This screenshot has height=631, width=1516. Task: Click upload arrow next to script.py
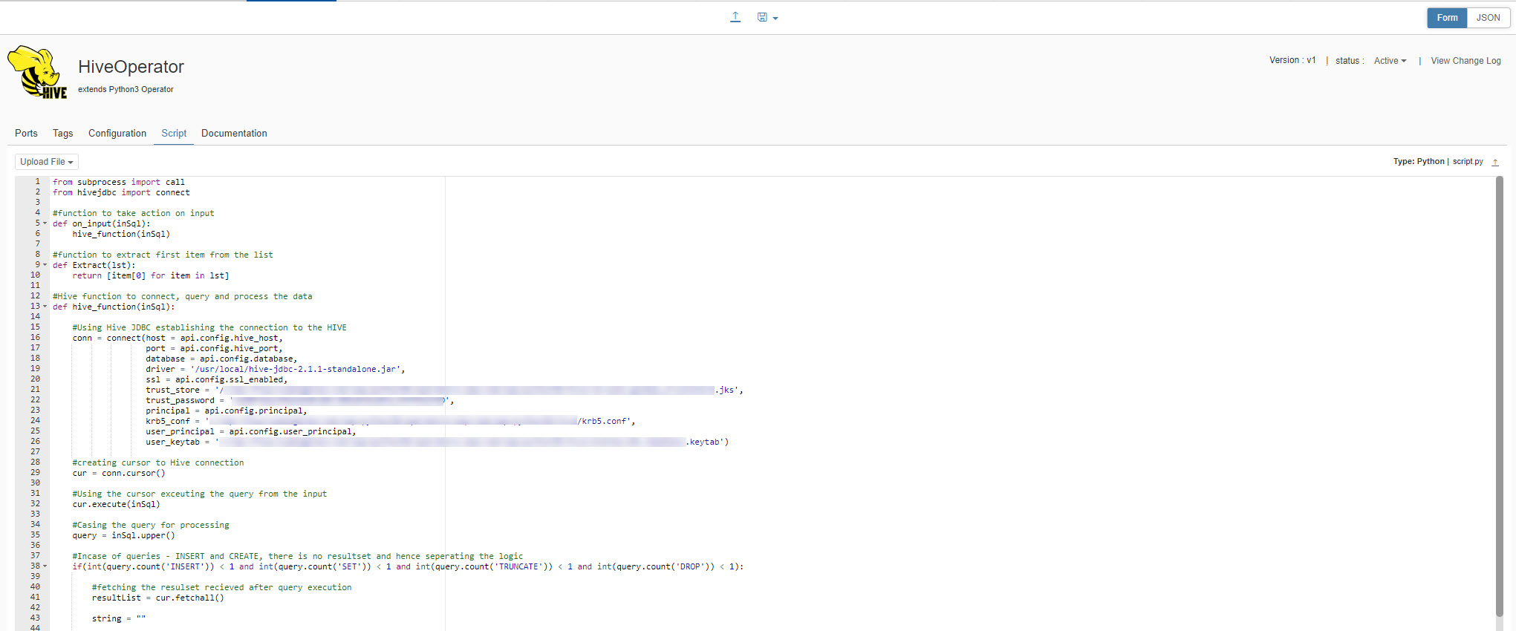pyautogui.click(x=1495, y=162)
